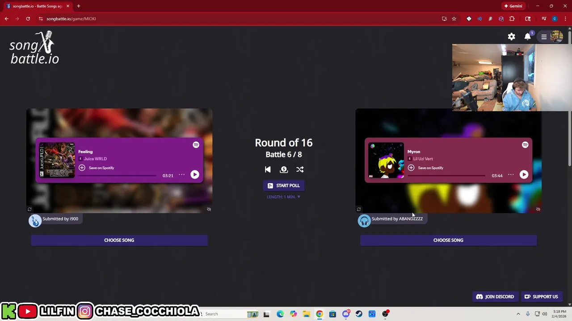Open Chrome media controls icon

point(544,19)
